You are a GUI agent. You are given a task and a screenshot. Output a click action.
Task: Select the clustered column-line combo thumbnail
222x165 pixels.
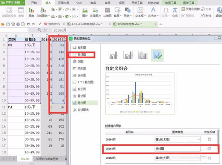tap(113, 55)
